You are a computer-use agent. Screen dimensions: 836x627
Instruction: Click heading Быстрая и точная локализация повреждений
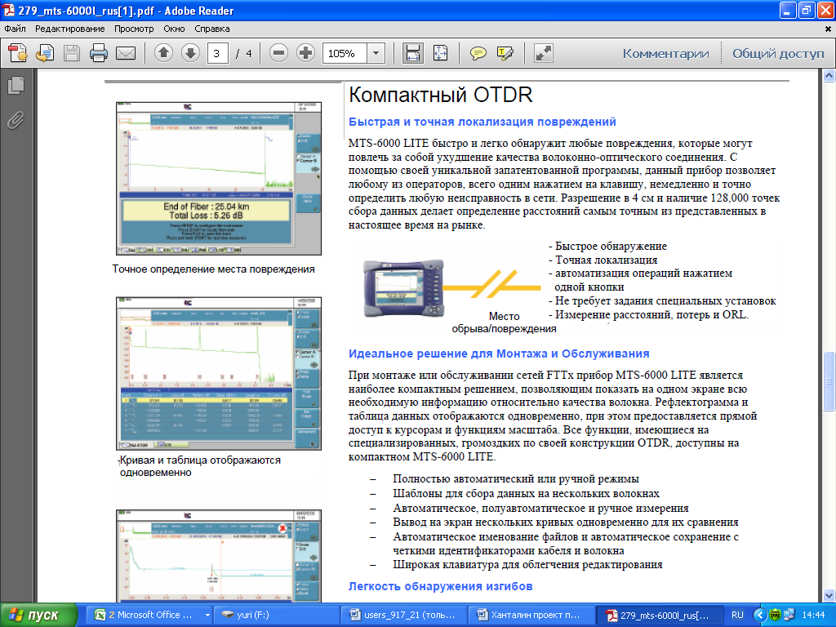coord(482,122)
